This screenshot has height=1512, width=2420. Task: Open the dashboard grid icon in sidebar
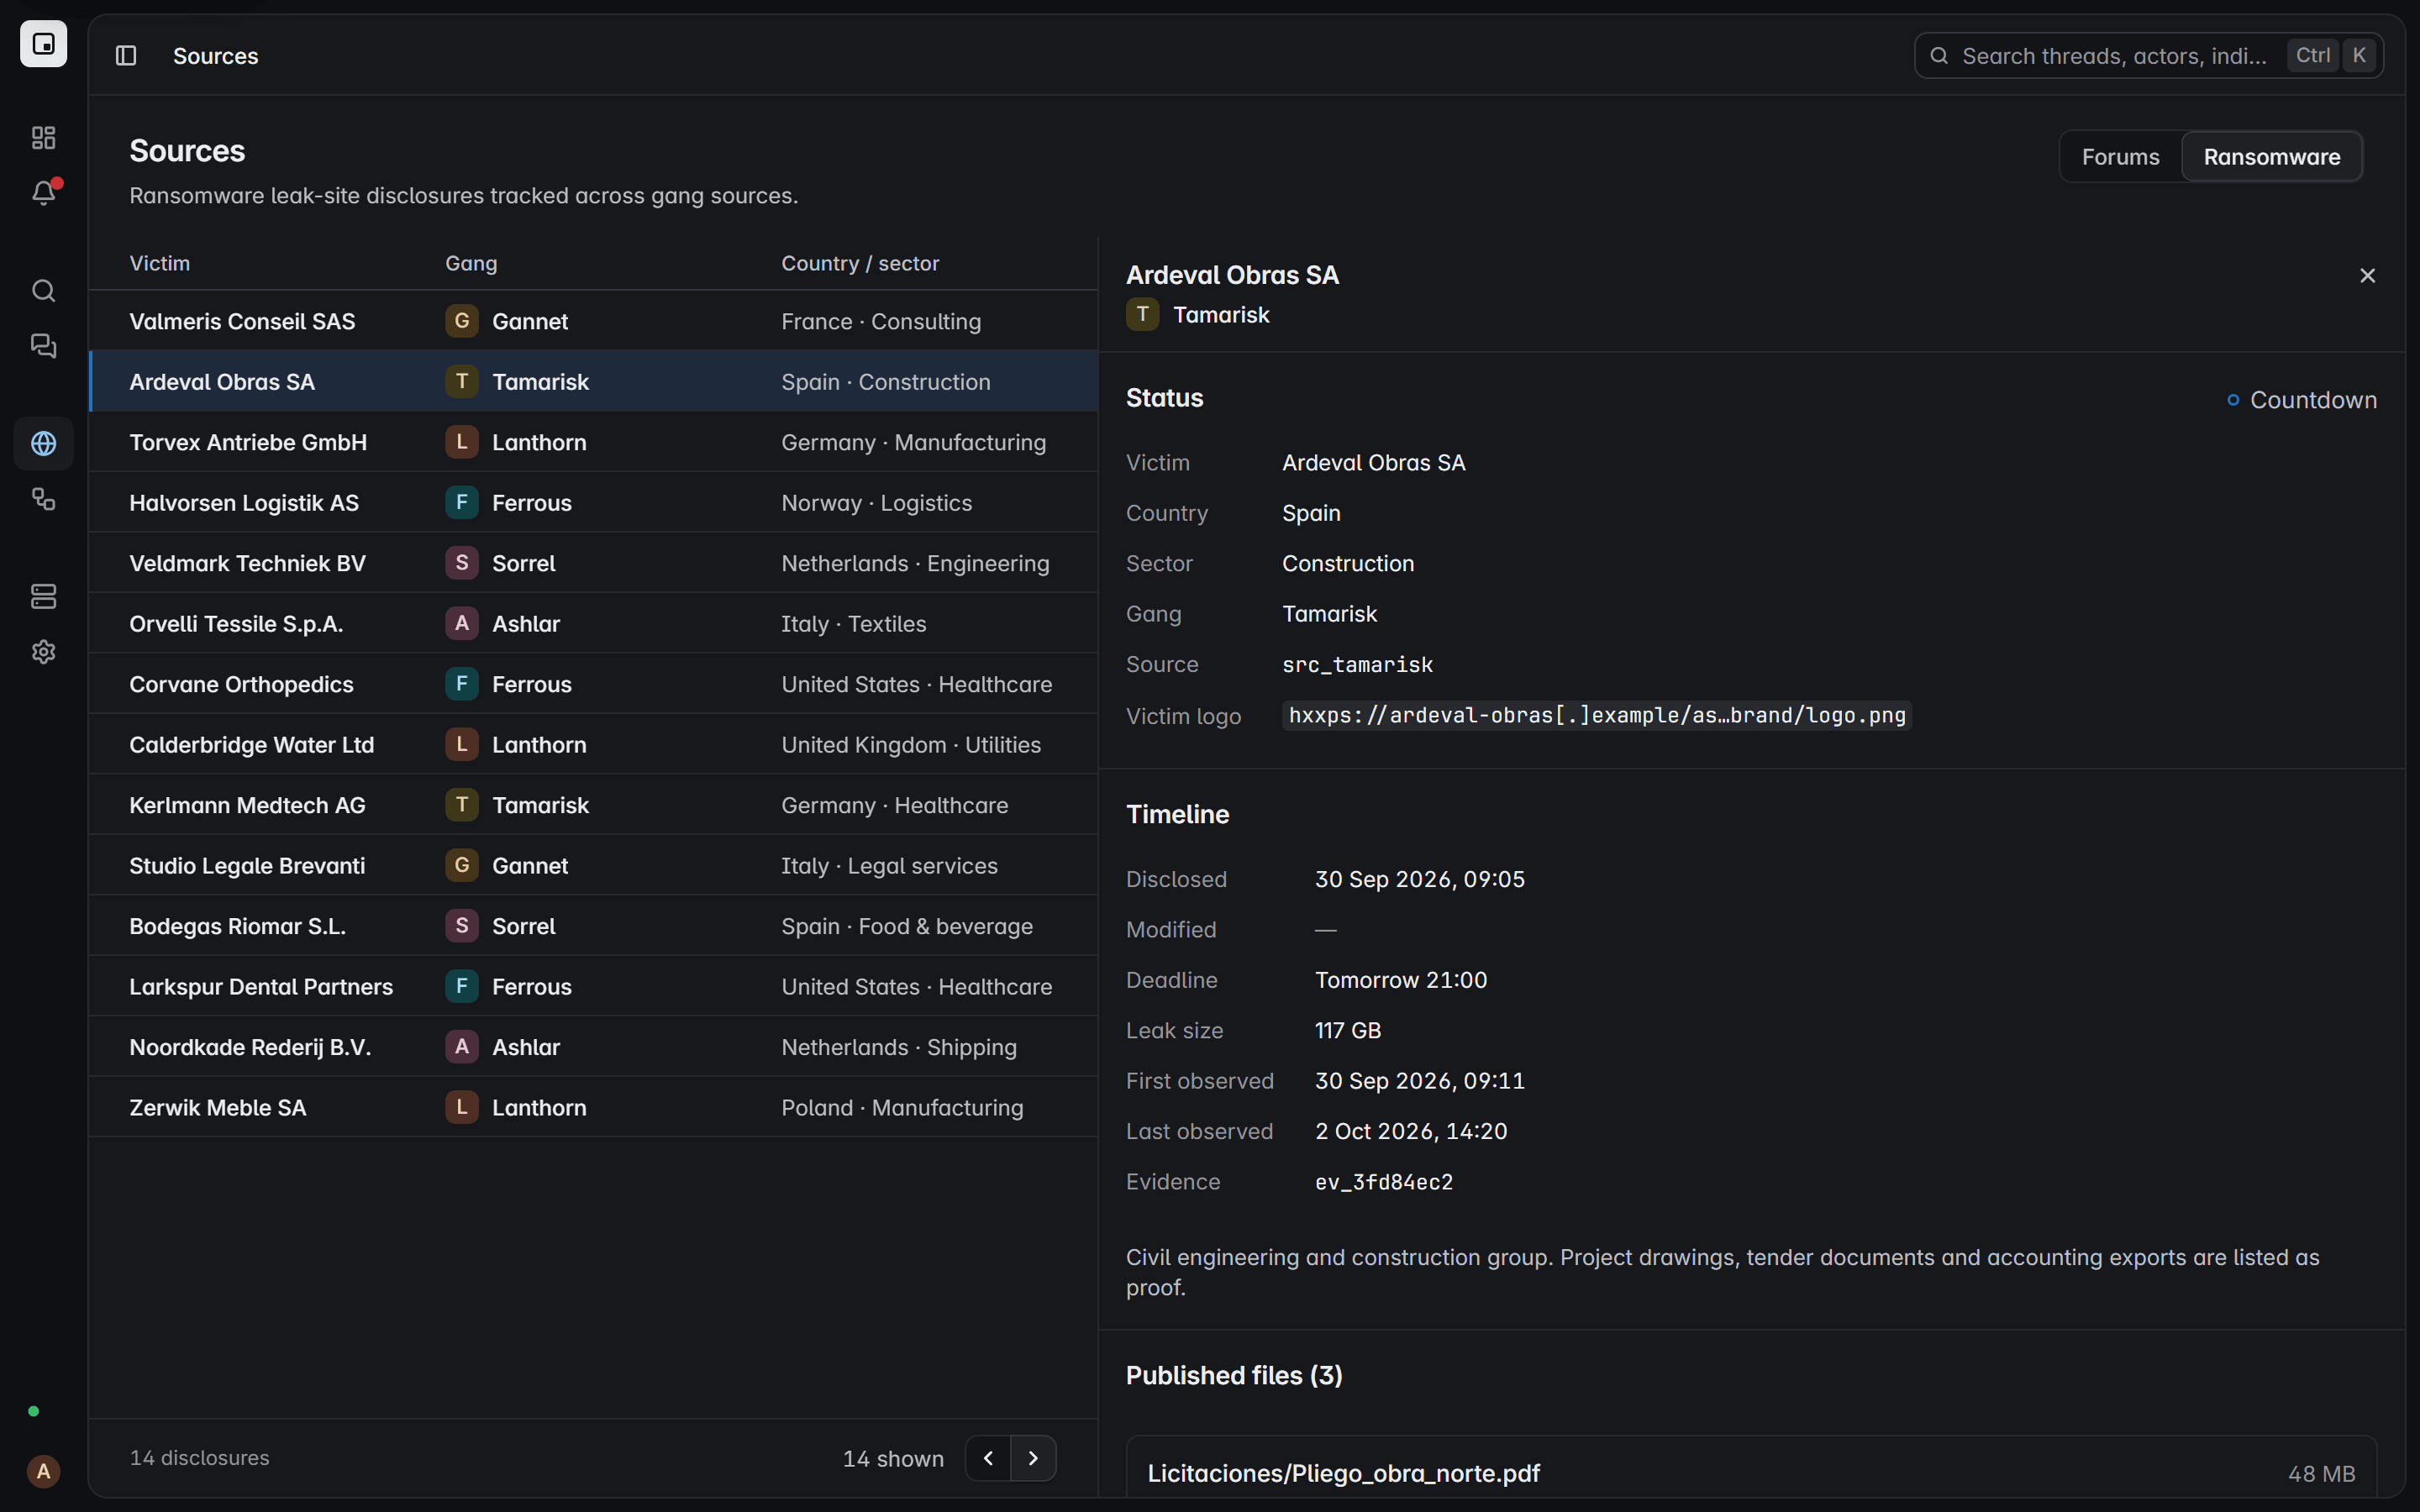[43, 137]
